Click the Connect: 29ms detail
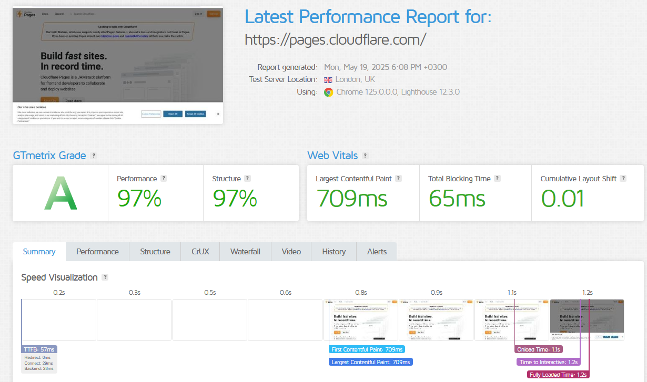 (39, 363)
